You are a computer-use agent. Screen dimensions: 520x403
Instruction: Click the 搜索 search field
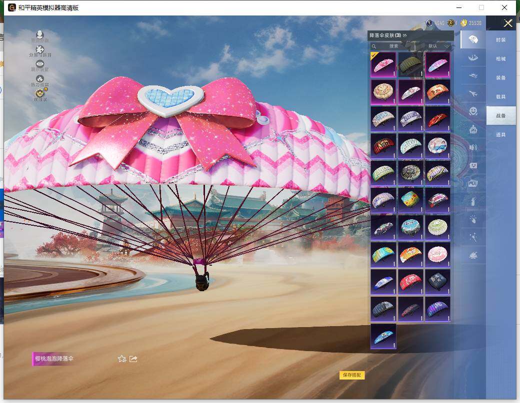393,46
